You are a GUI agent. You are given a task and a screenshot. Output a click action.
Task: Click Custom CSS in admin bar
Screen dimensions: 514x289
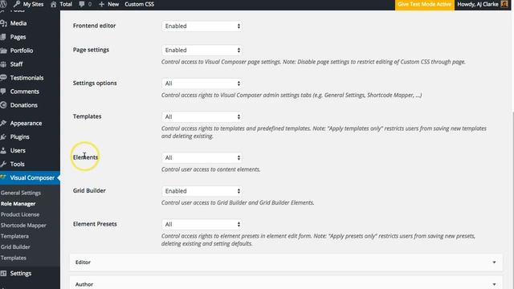(139, 4)
